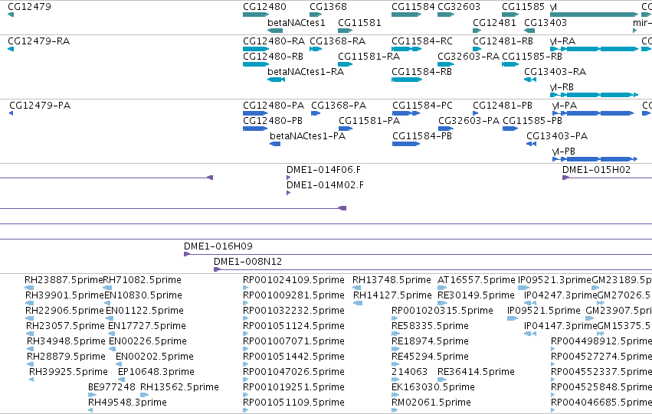Click the CG12481 gene feature
This screenshot has height=414, width=652.
[x=477, y=31]
